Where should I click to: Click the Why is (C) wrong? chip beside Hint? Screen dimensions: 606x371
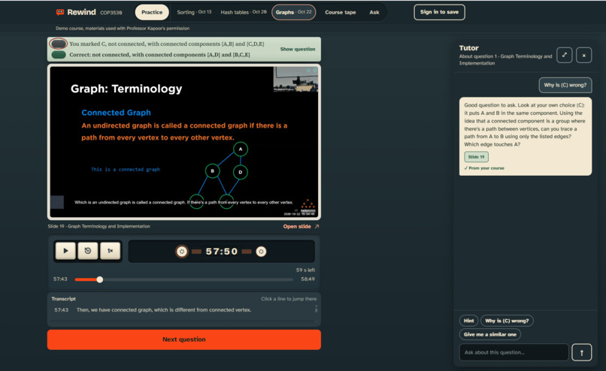[507, 321]
